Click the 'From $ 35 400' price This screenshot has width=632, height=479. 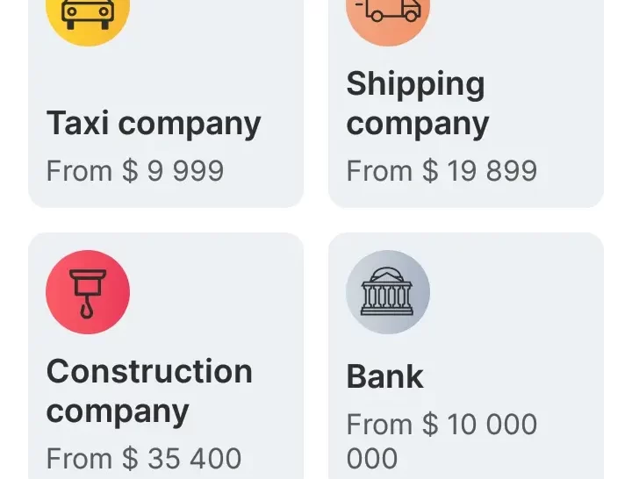[144, 458]
